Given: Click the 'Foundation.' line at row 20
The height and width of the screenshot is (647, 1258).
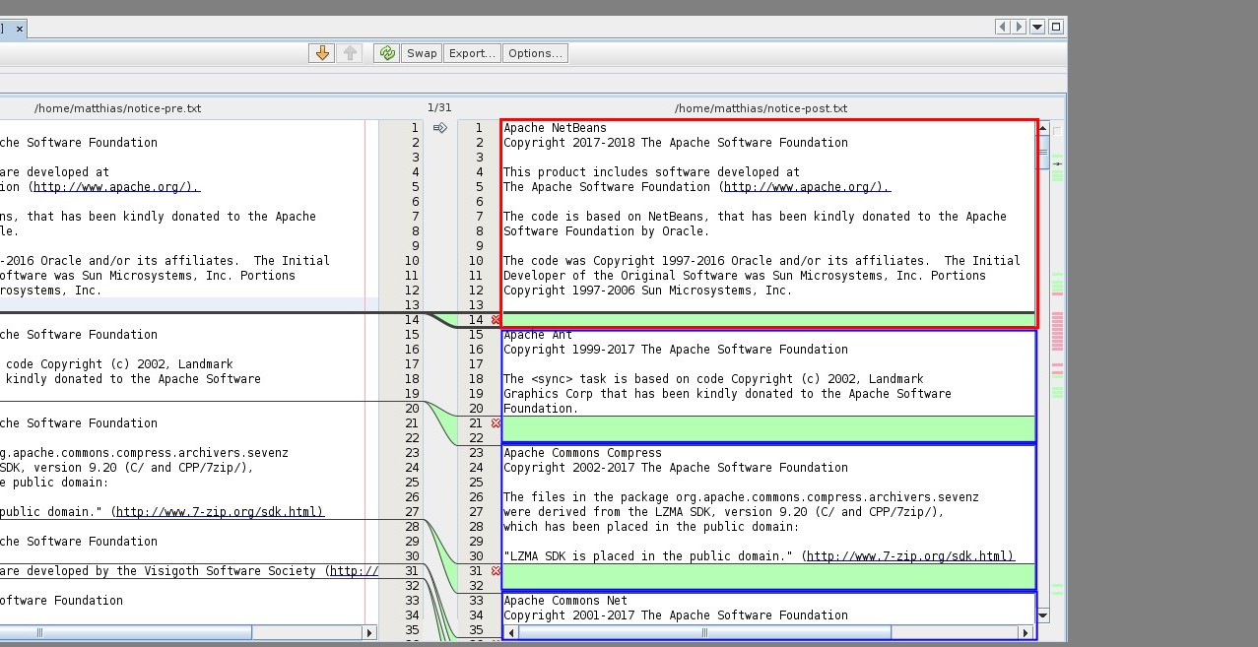Looking at the screenshot, I should [x=541, y=409].
